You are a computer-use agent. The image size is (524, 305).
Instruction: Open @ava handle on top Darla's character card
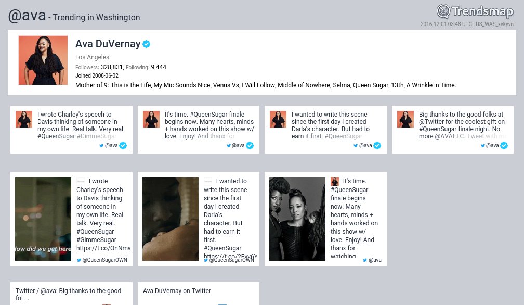365,146
